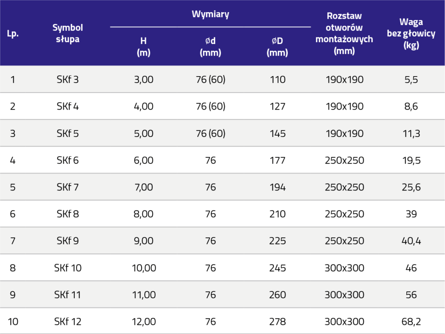Click the 'Symbol słupa' column header
The height and width of the screenshot is (334, 445).
click(67, 33)
